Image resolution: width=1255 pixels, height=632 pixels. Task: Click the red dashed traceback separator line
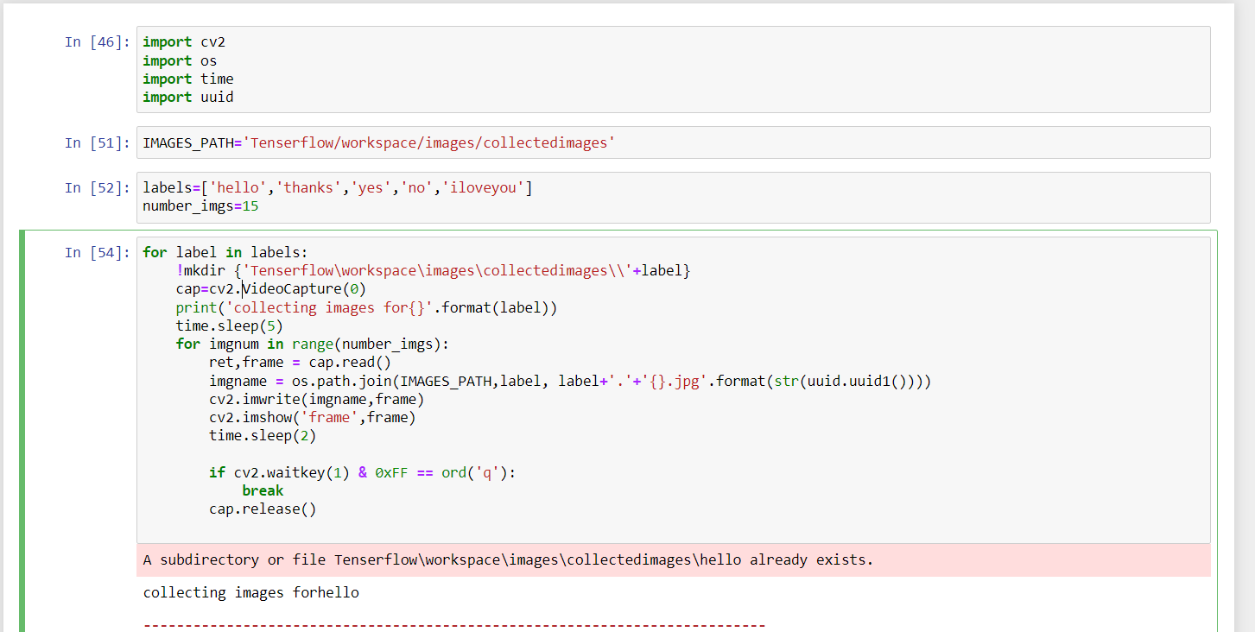pos(454,624)
